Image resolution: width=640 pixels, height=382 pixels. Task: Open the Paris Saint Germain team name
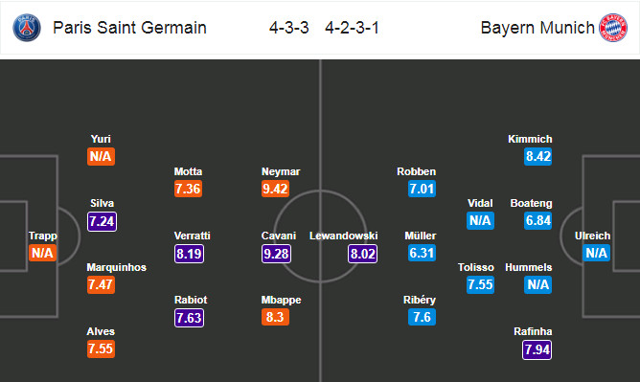coord(129,28)
